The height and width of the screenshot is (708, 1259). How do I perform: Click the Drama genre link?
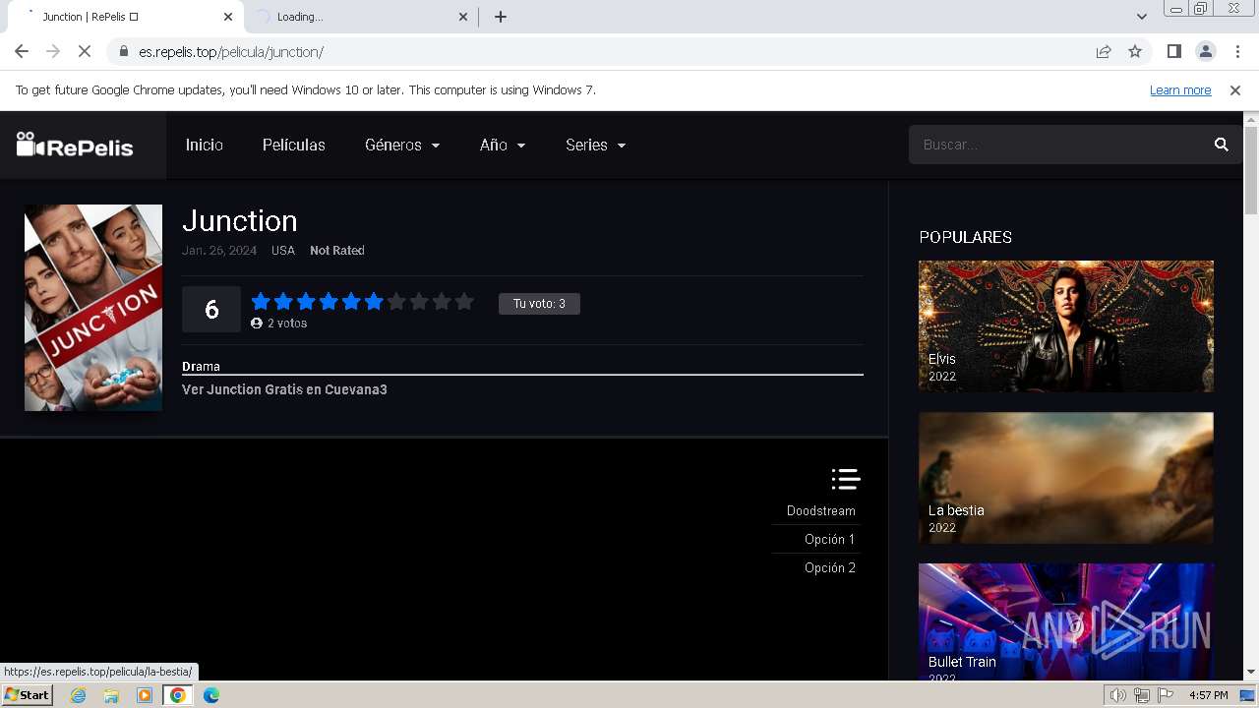tap(201, 366)
